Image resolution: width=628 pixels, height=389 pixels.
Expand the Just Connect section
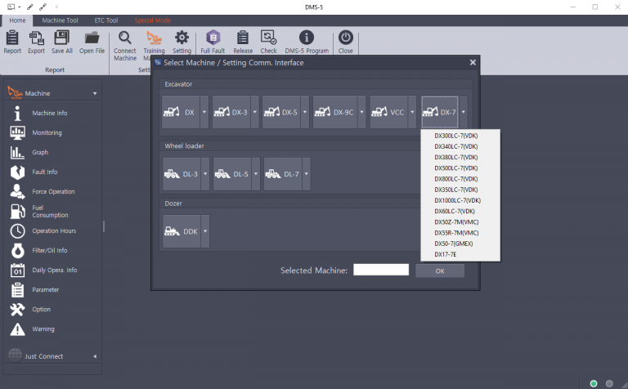95,356
